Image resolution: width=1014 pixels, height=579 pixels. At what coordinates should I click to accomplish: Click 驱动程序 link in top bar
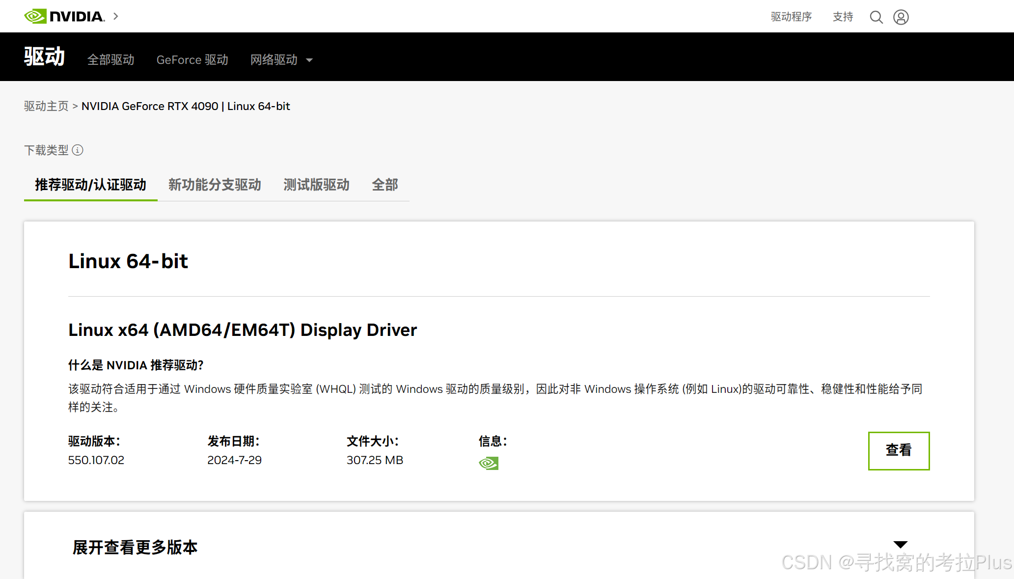coord(791,17)
